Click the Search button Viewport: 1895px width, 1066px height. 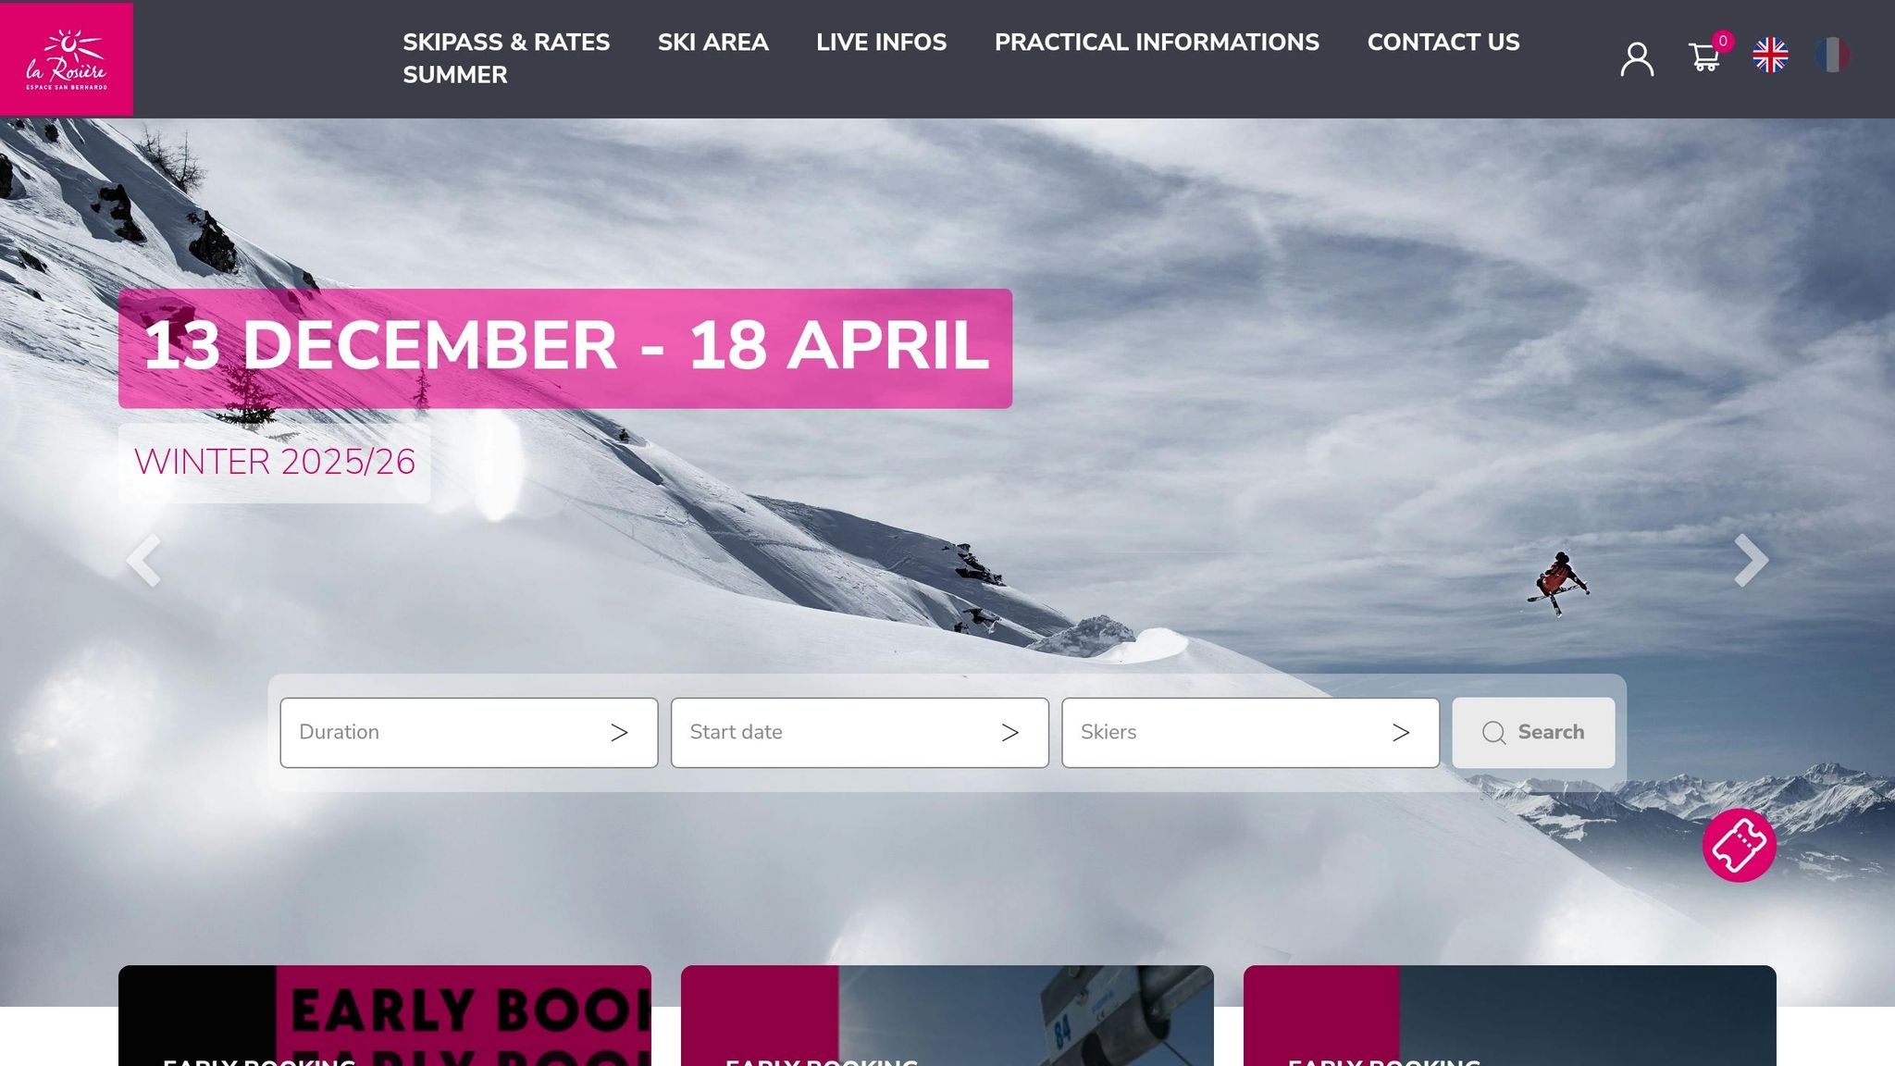[x=1533, y=733]
